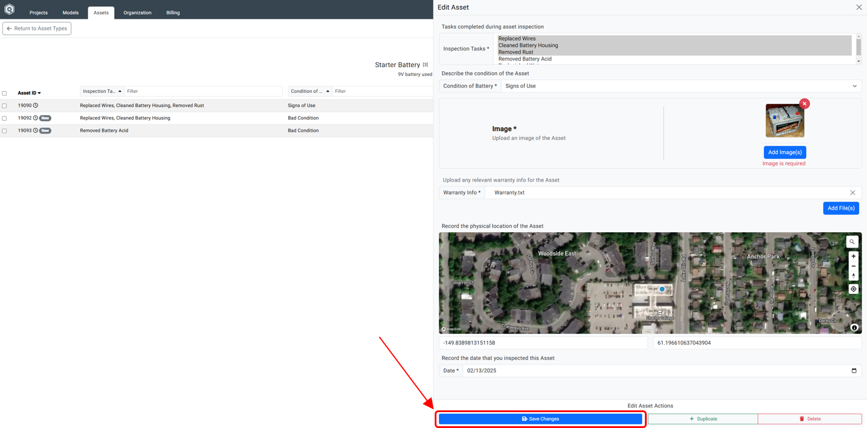The image size is (867, 428).
Task: Zoom out on the map
Action: [x=853, y=266]
